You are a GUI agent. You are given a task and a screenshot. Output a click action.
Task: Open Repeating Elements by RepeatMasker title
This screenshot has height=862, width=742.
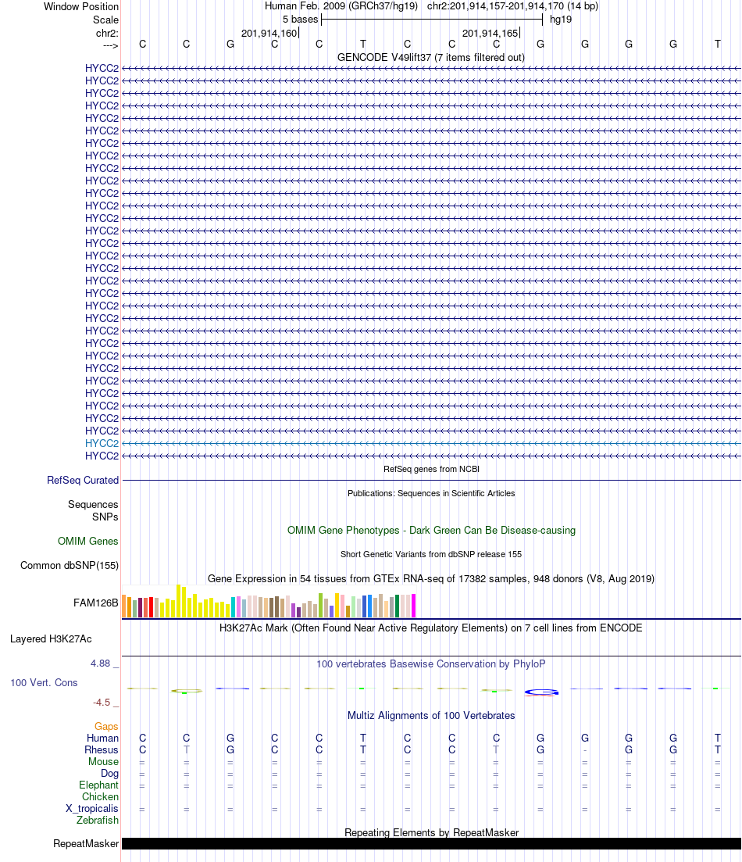[x=431, y=832]
